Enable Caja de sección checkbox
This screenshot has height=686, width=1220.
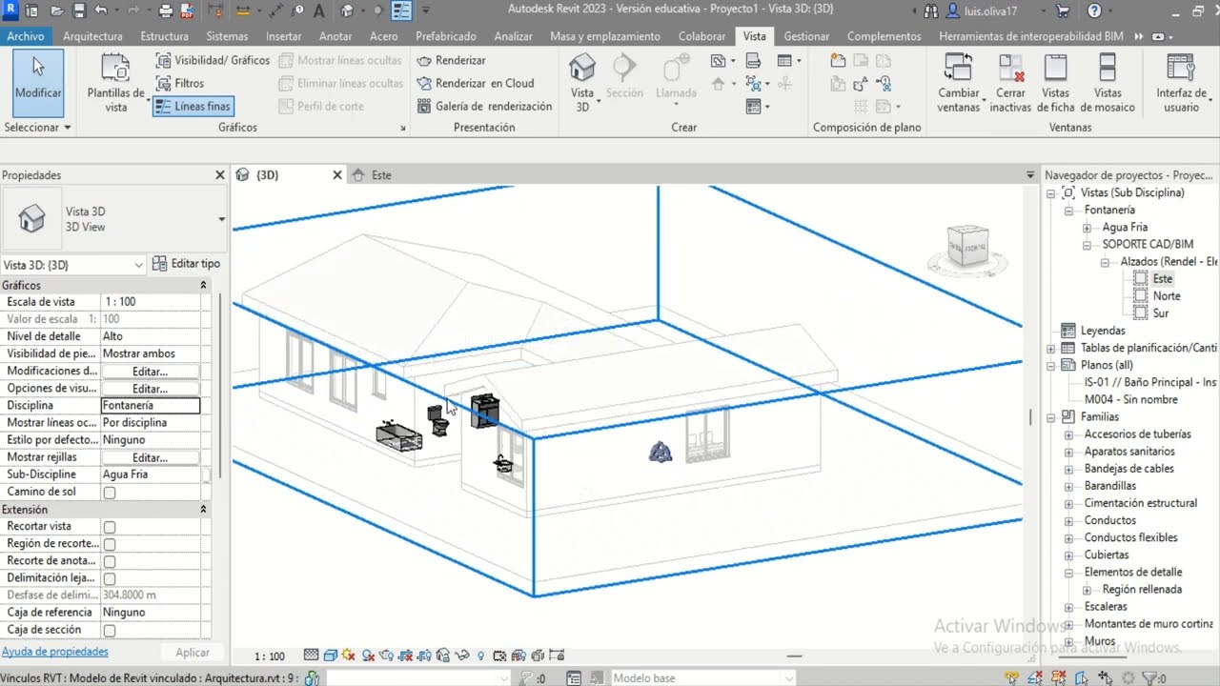(x=110, y=631)
